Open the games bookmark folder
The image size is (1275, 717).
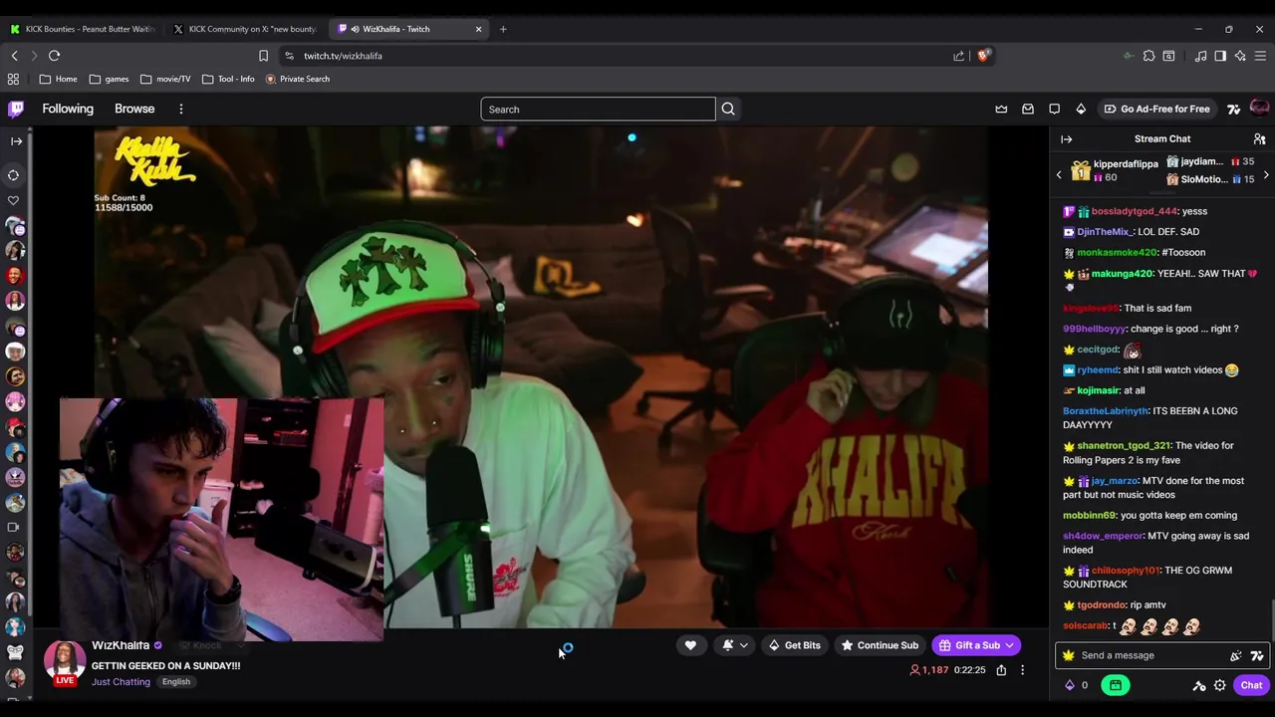coord(109,79)
